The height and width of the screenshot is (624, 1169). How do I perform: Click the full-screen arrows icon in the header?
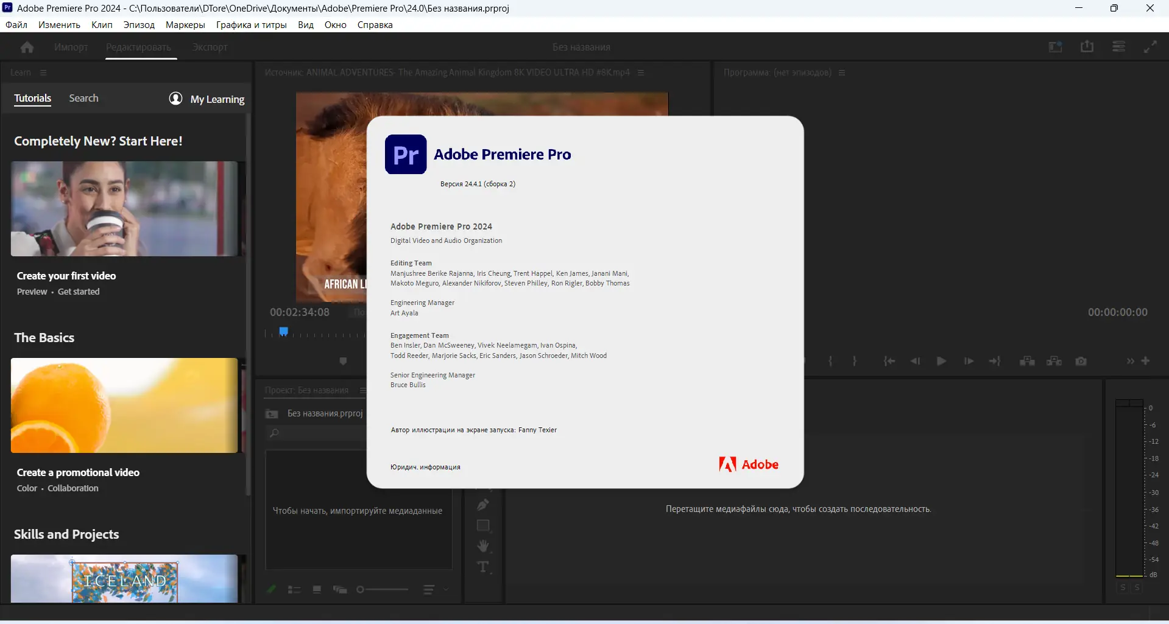1150,47
